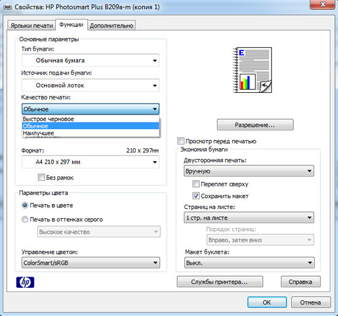338x316 pixels.
Task: Uncheck the Сохранить макет checkbox
Action: [195, 196]
